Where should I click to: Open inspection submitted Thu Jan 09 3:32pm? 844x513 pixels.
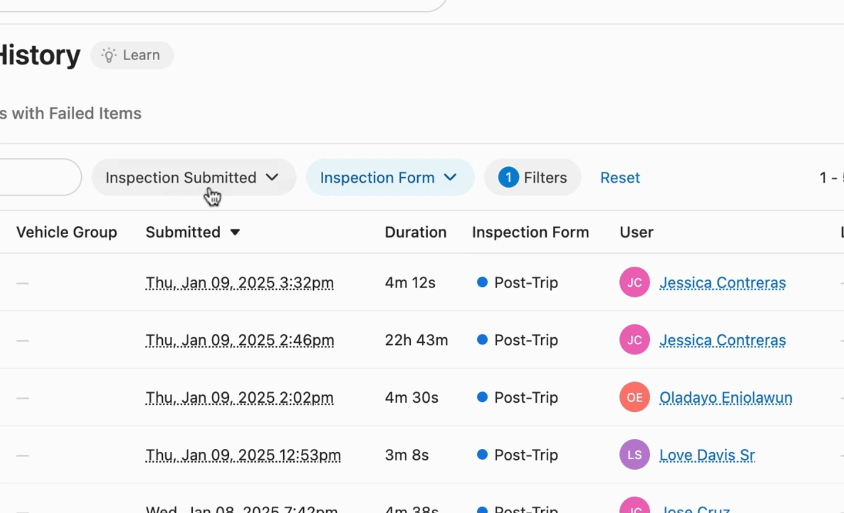[240, 283]
